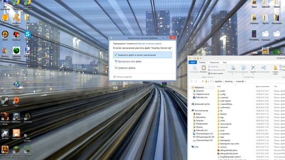Click Paste shortcut in Explorer ribbon
Screen dimensions: 285x160
point(216,73)
